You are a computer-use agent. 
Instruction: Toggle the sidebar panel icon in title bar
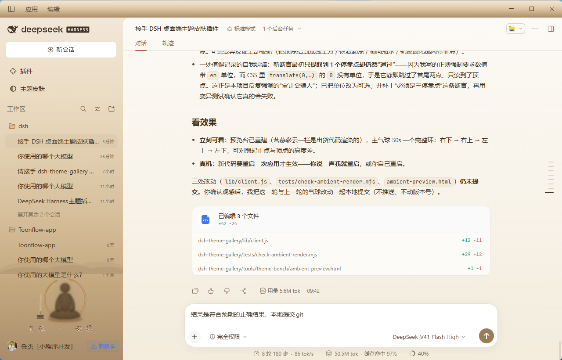pos(11,9)
